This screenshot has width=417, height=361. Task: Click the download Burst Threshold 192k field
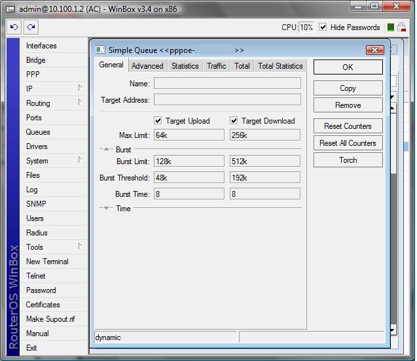pos(265,177)
